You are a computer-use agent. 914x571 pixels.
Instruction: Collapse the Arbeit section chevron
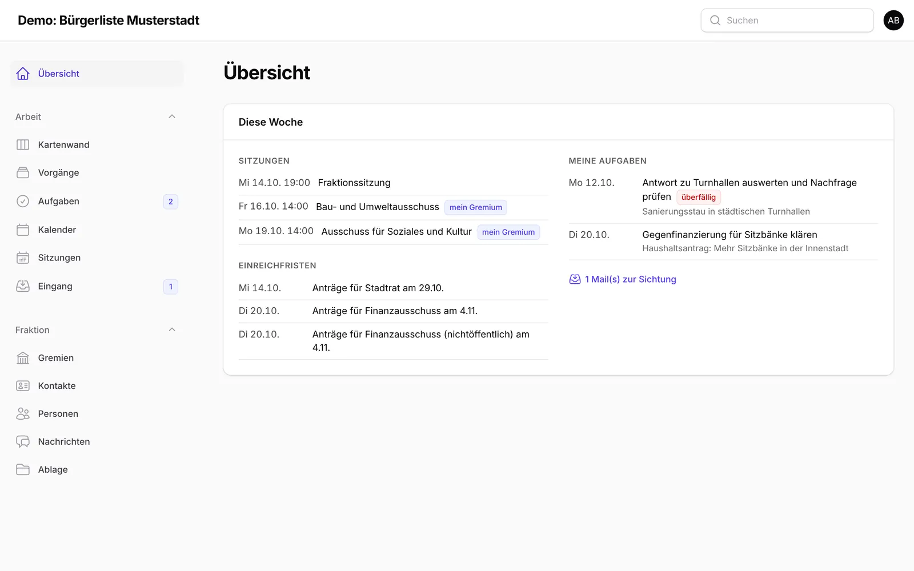click(x=172, y=116)
